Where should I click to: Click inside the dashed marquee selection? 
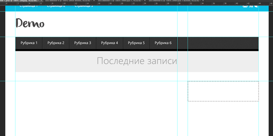pyautogui.click(x=223, y=91)
